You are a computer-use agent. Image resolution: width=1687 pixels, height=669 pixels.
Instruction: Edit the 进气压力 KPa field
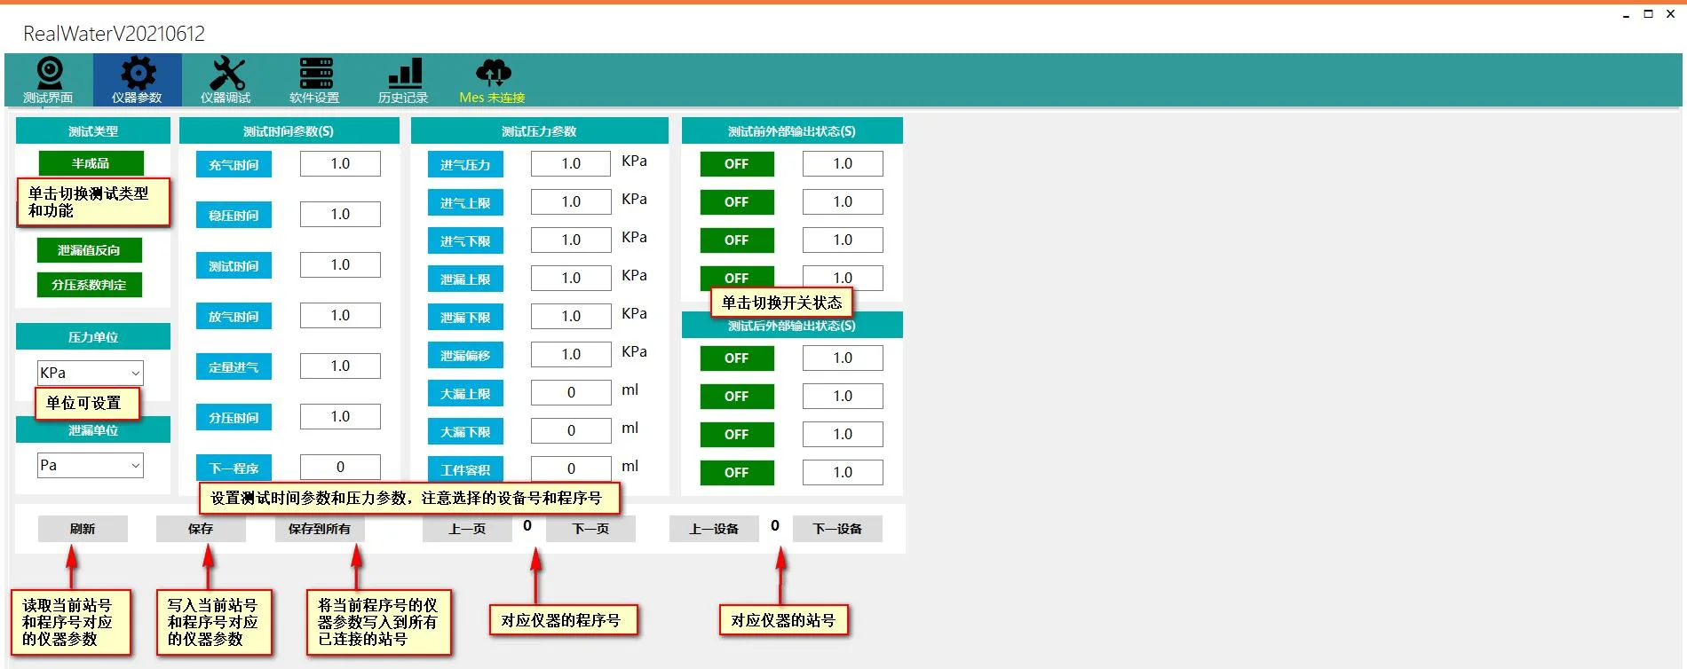(571, 164)
